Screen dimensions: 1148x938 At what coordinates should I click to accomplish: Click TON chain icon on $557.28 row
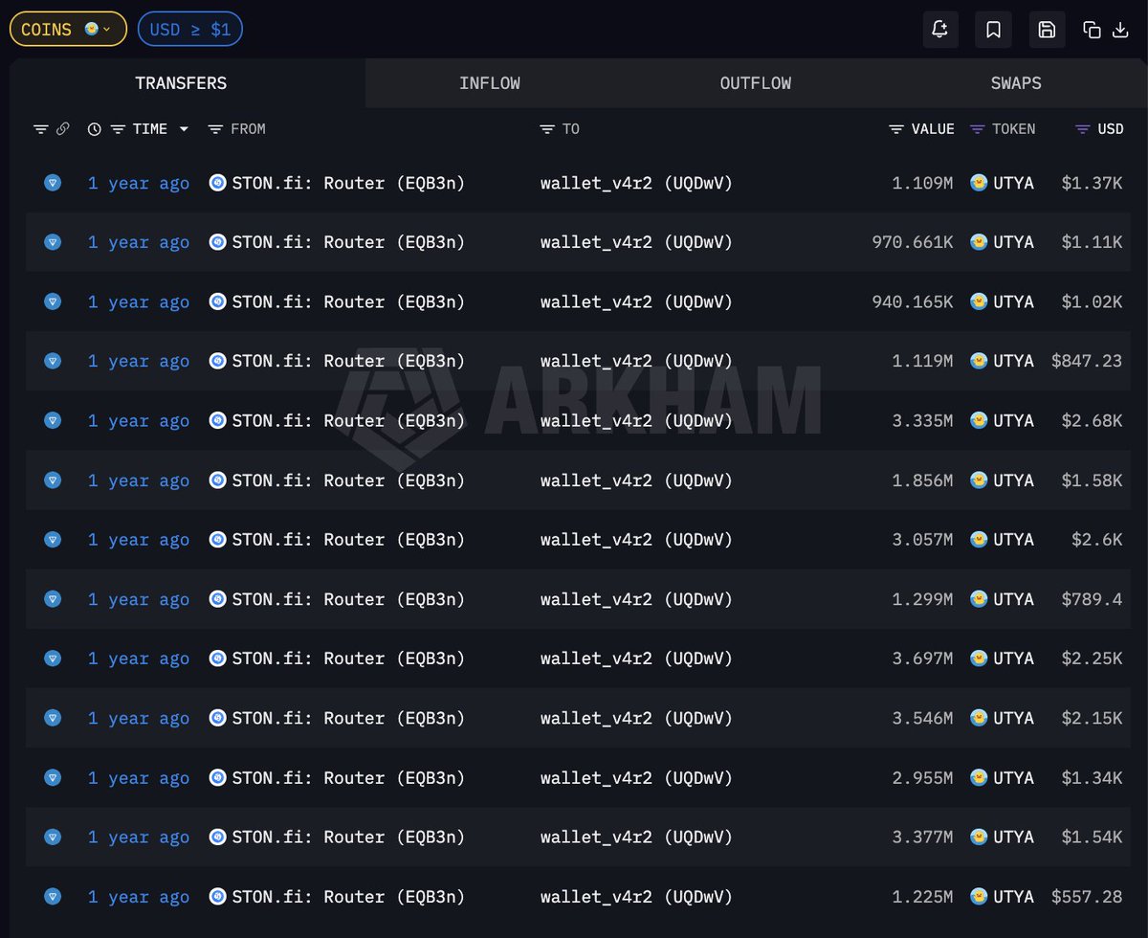coord(53,897)
